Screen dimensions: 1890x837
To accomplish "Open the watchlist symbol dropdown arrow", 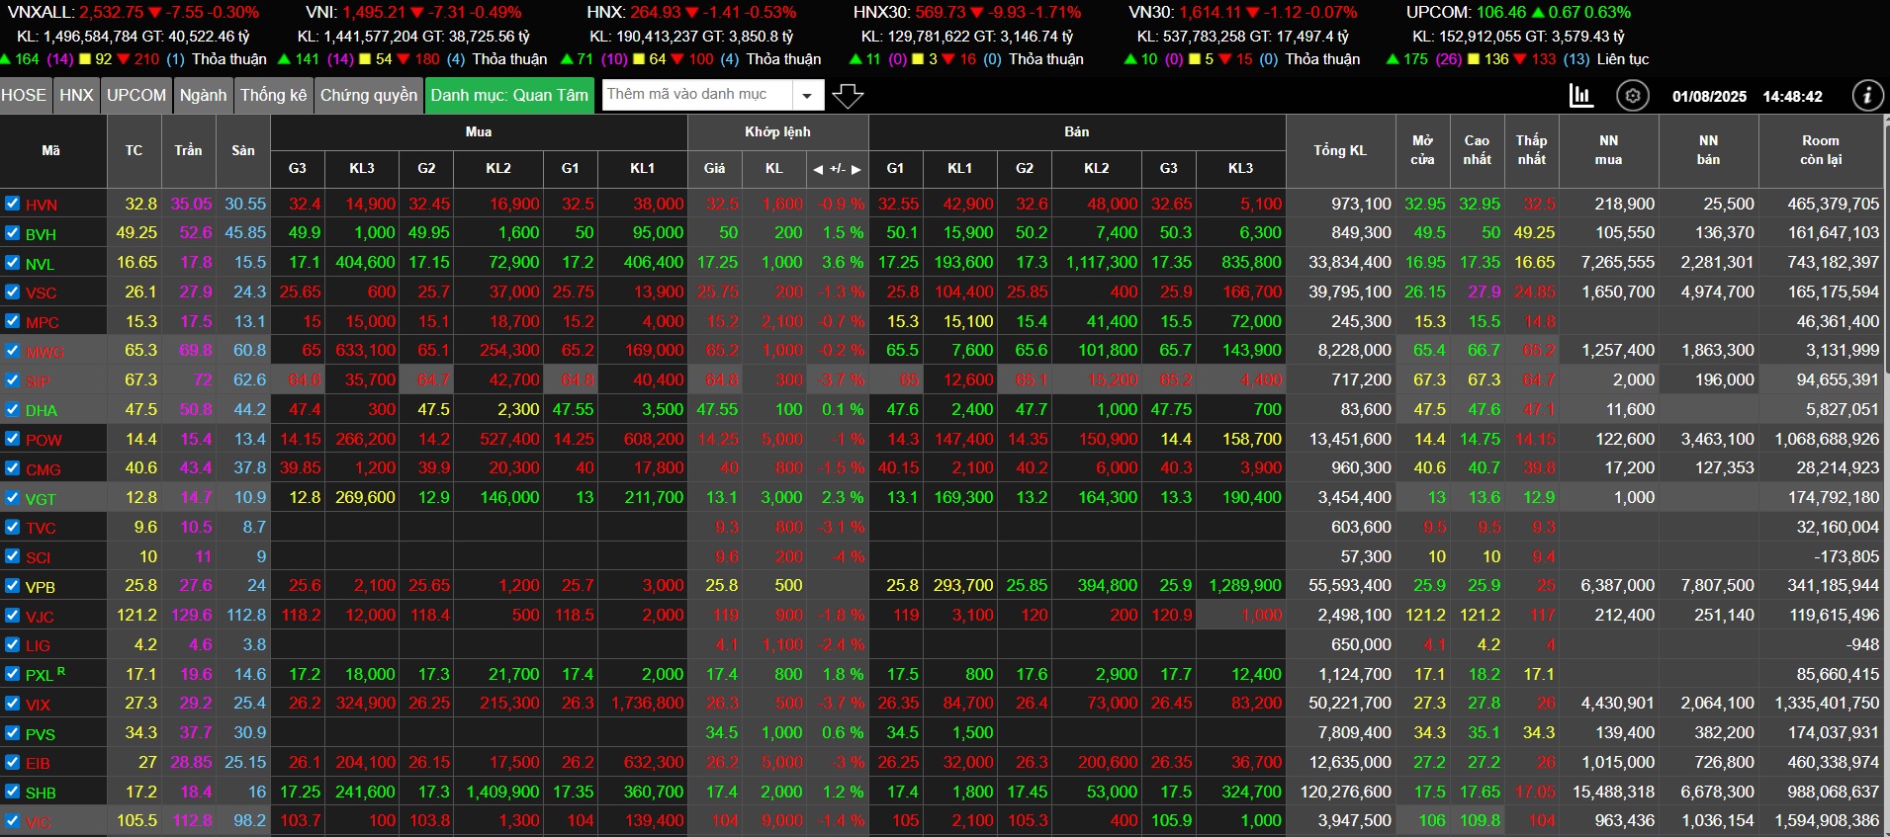I will tap(807, 96).
